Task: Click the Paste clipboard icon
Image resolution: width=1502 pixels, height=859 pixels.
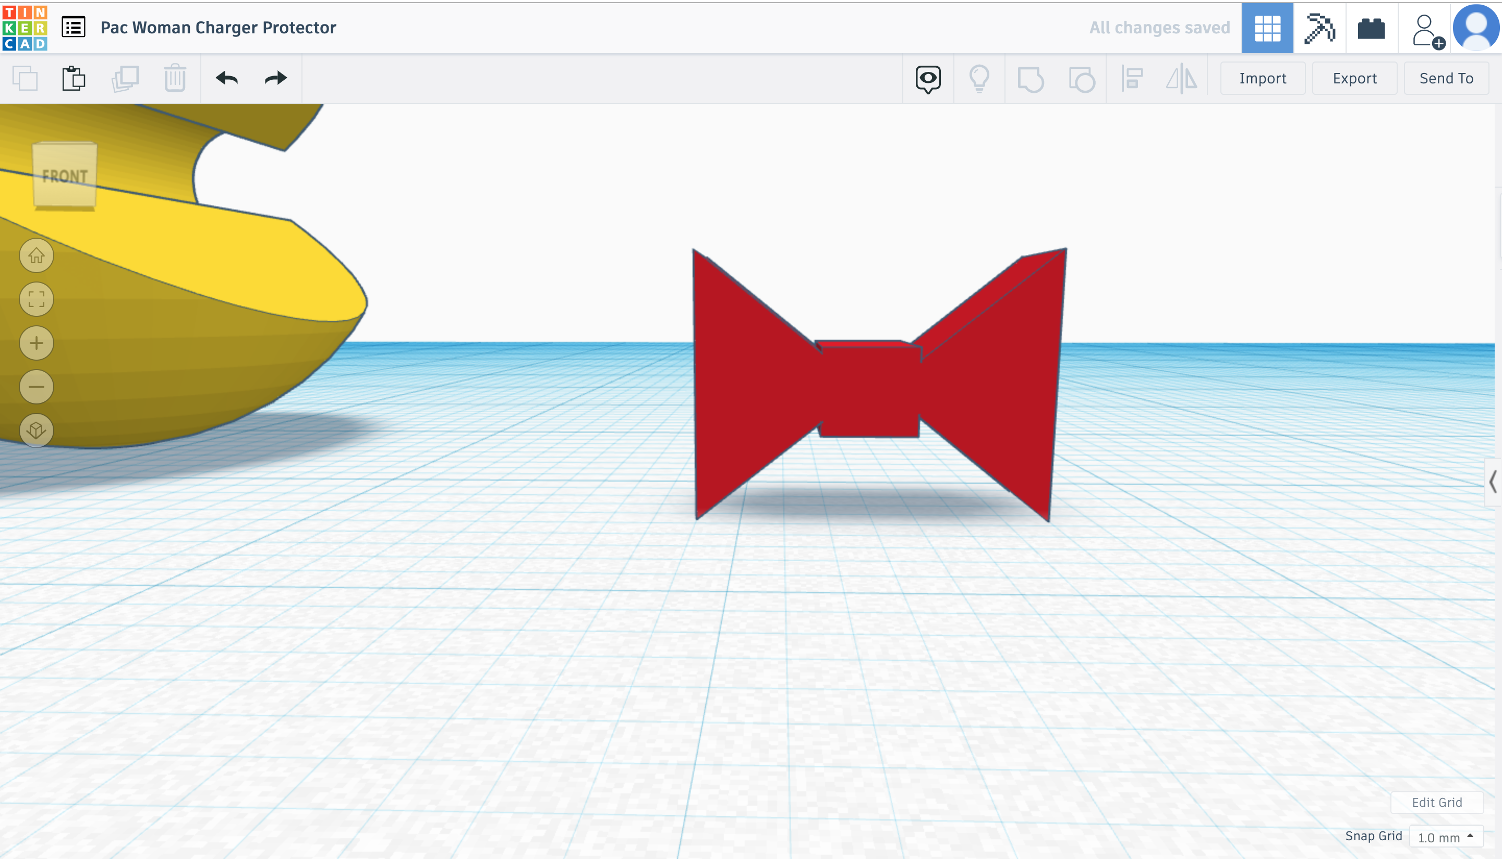Action: 74,79
